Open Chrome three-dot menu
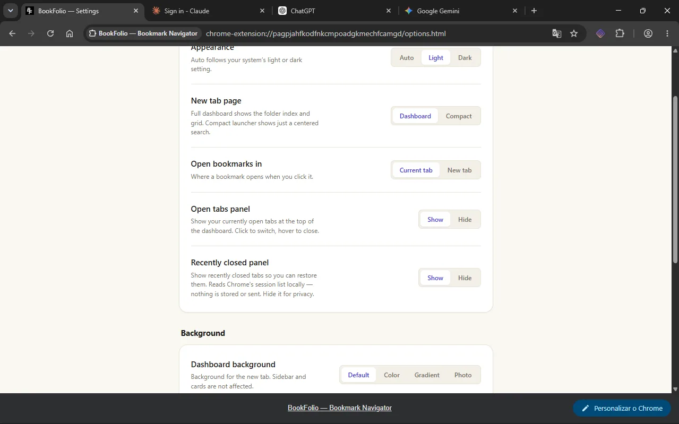 [x=667, y=33]
